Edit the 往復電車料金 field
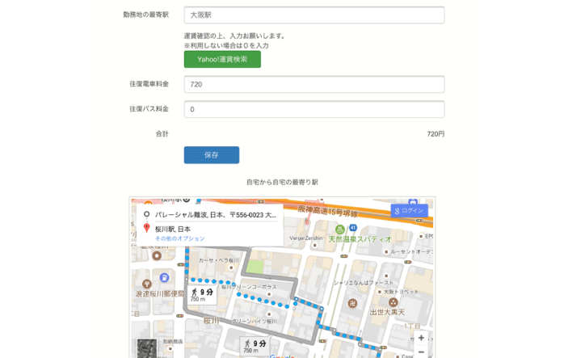Viewport: 564px width, 358px height. coord(314,85)
